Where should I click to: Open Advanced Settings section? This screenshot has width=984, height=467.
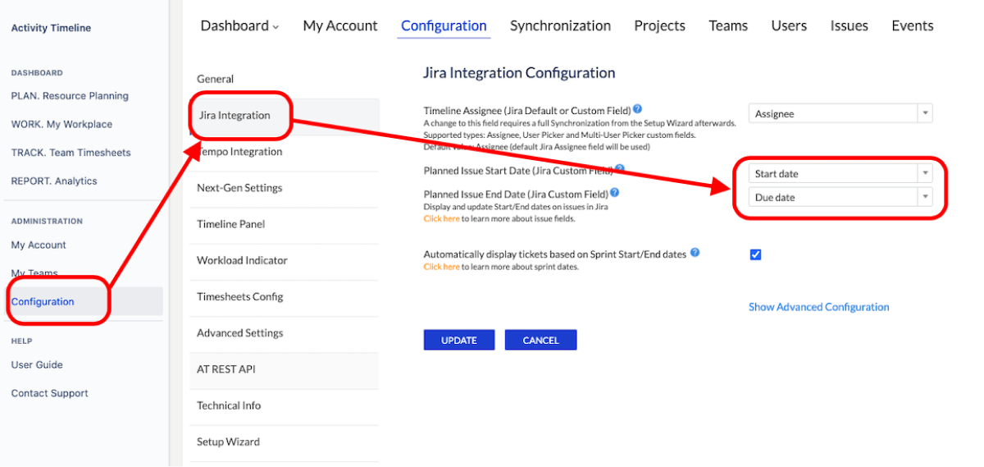click(x=285, y=333)
